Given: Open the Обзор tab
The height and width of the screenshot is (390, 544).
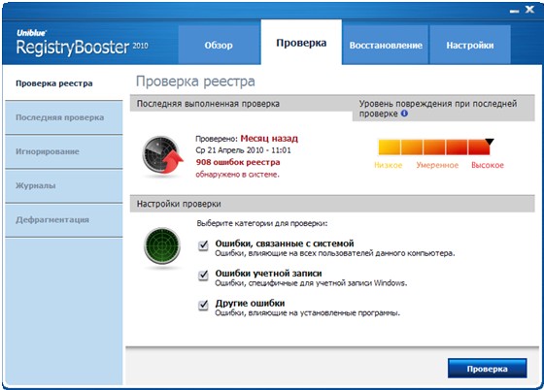Looking at the screenshot, I should 219,45.
